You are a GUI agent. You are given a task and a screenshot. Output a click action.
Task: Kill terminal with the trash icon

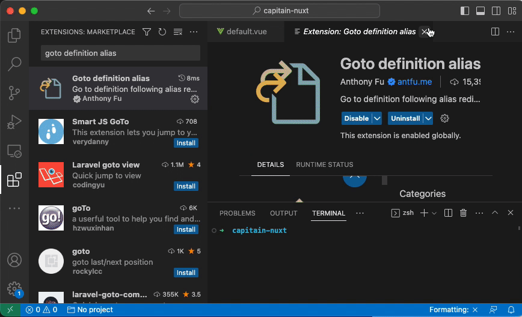[463, 213]
